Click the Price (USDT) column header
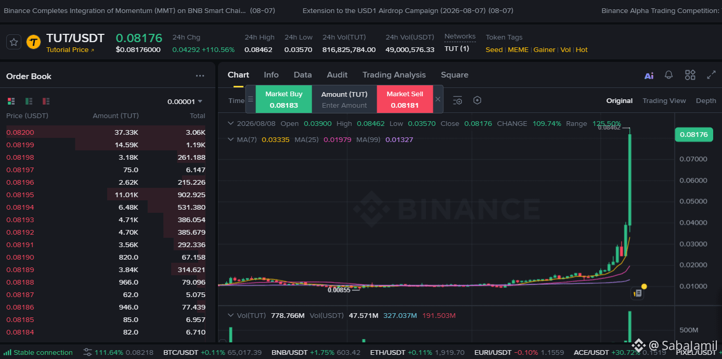This screenshot has width=722, height=359. tap(27, 116)
